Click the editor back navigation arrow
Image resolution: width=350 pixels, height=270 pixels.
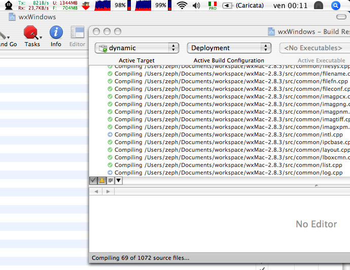97,191
